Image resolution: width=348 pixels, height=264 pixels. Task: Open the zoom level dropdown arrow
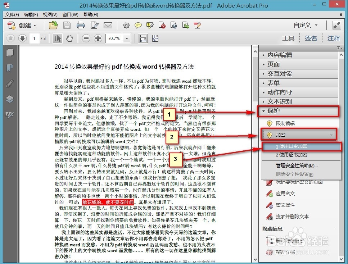pos(127,38)
